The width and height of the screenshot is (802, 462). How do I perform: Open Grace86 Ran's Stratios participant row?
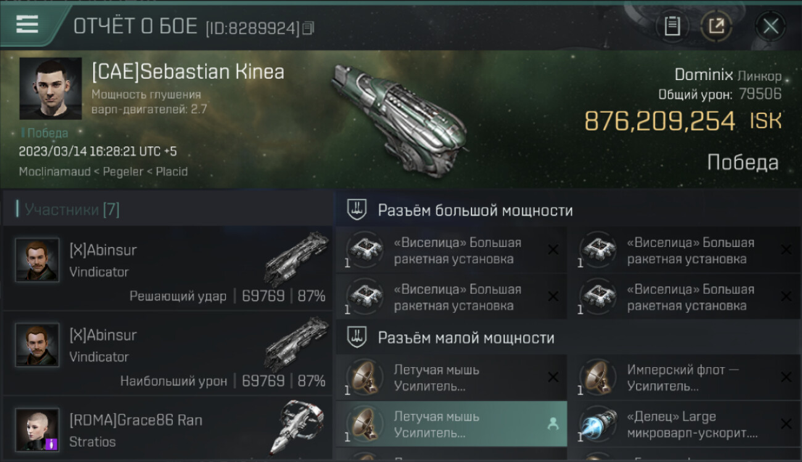click(168, 429)
